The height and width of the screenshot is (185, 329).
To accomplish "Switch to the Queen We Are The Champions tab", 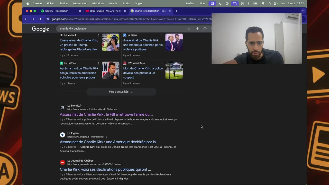I will point(106,11).
